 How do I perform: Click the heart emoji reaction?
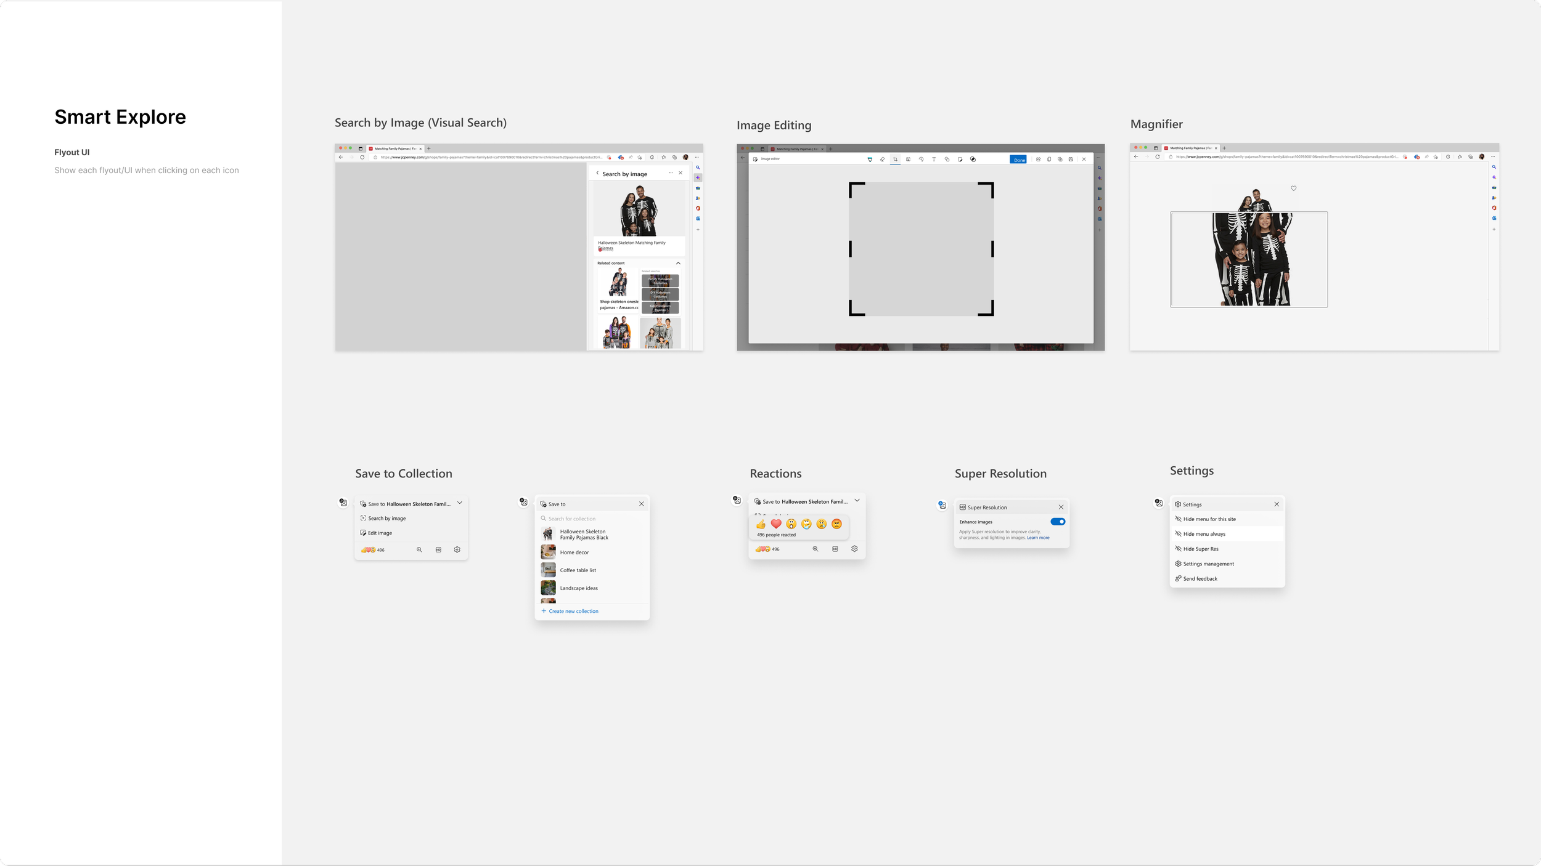point(776,524)
